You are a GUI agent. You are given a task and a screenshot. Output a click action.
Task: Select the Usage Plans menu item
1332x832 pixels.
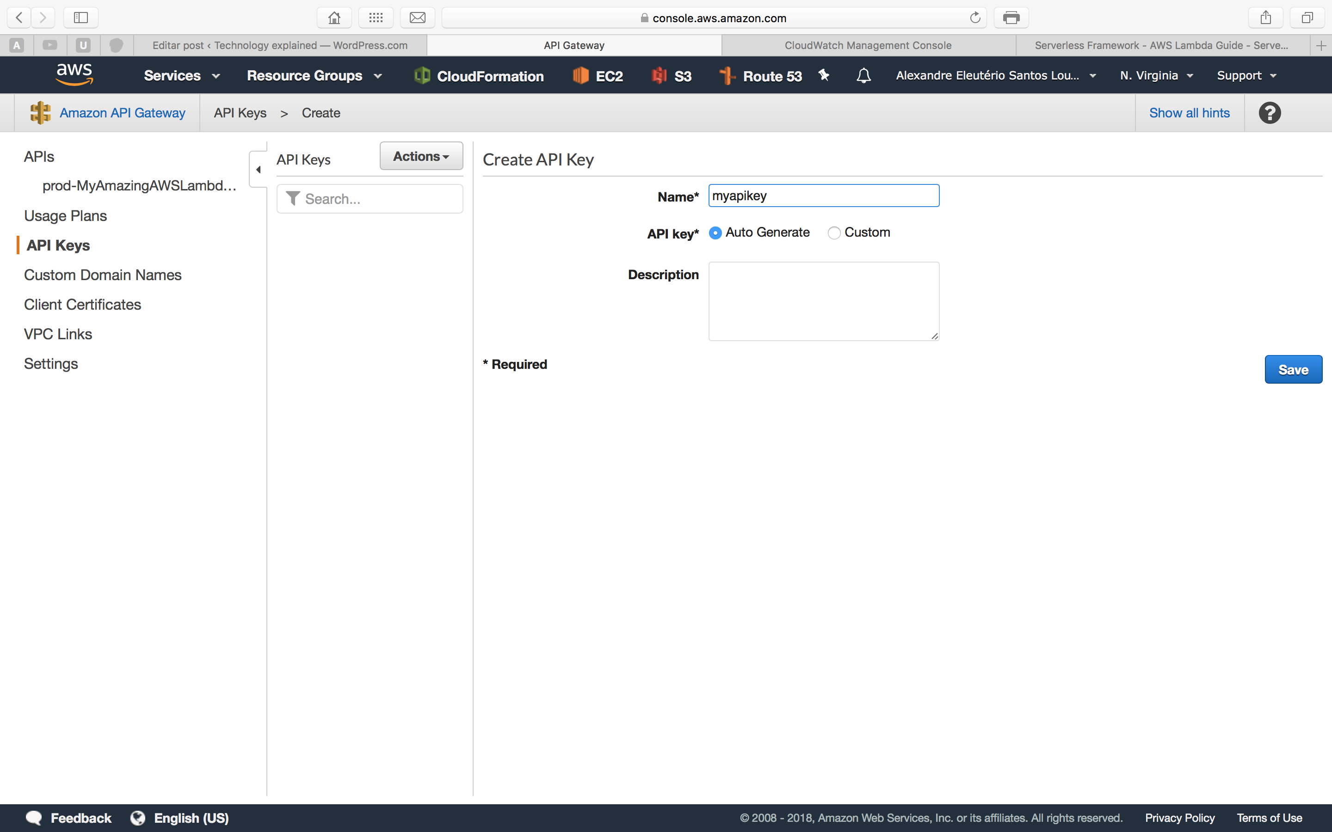coord(65,216)
